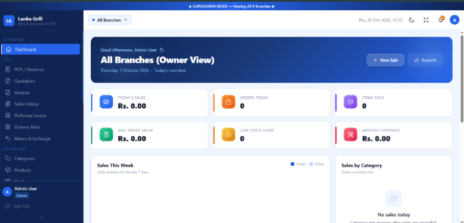Toggle dark mode with the moon icon
Image resolution: width=464 pixels, height=223 pixels.
[x=411, y=20]
